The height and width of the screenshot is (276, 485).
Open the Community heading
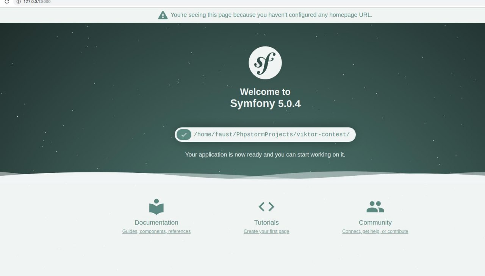tap(375, 223)
